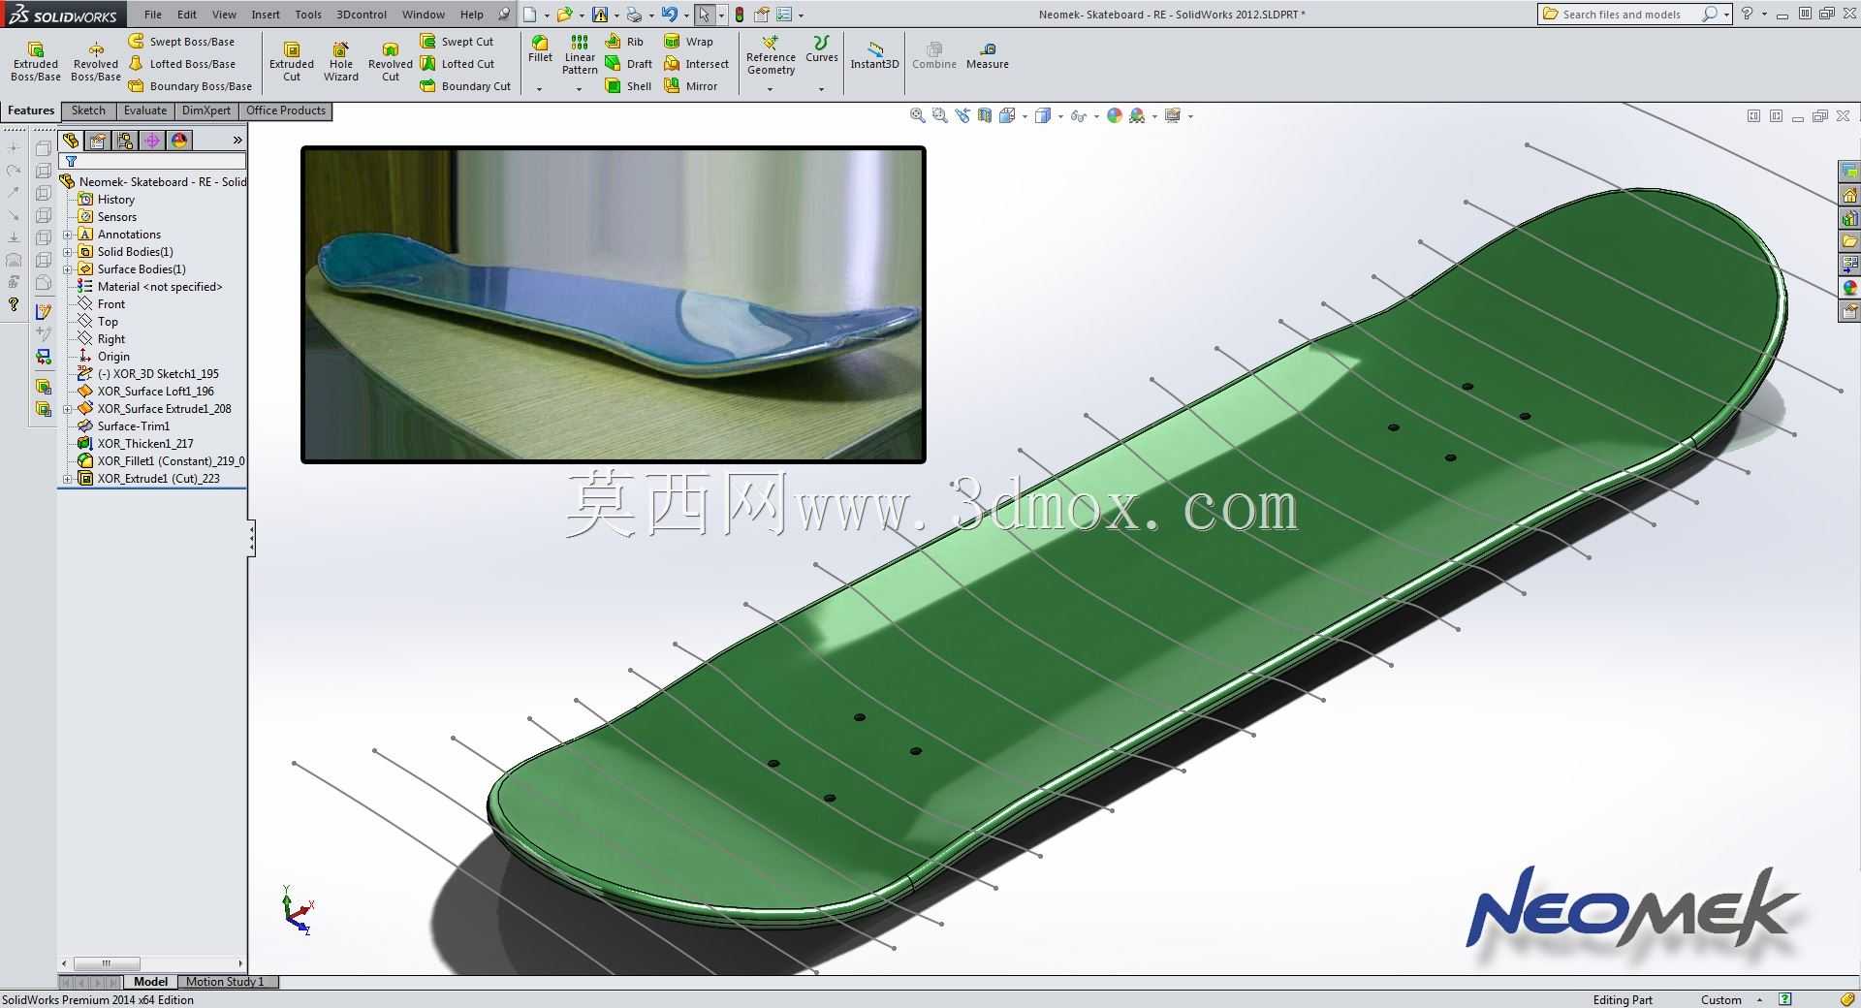Toggle Instant3D mode
The height and width of the screenshot is (1008, 1861).
pyautogui.click(x=874, y=56)
